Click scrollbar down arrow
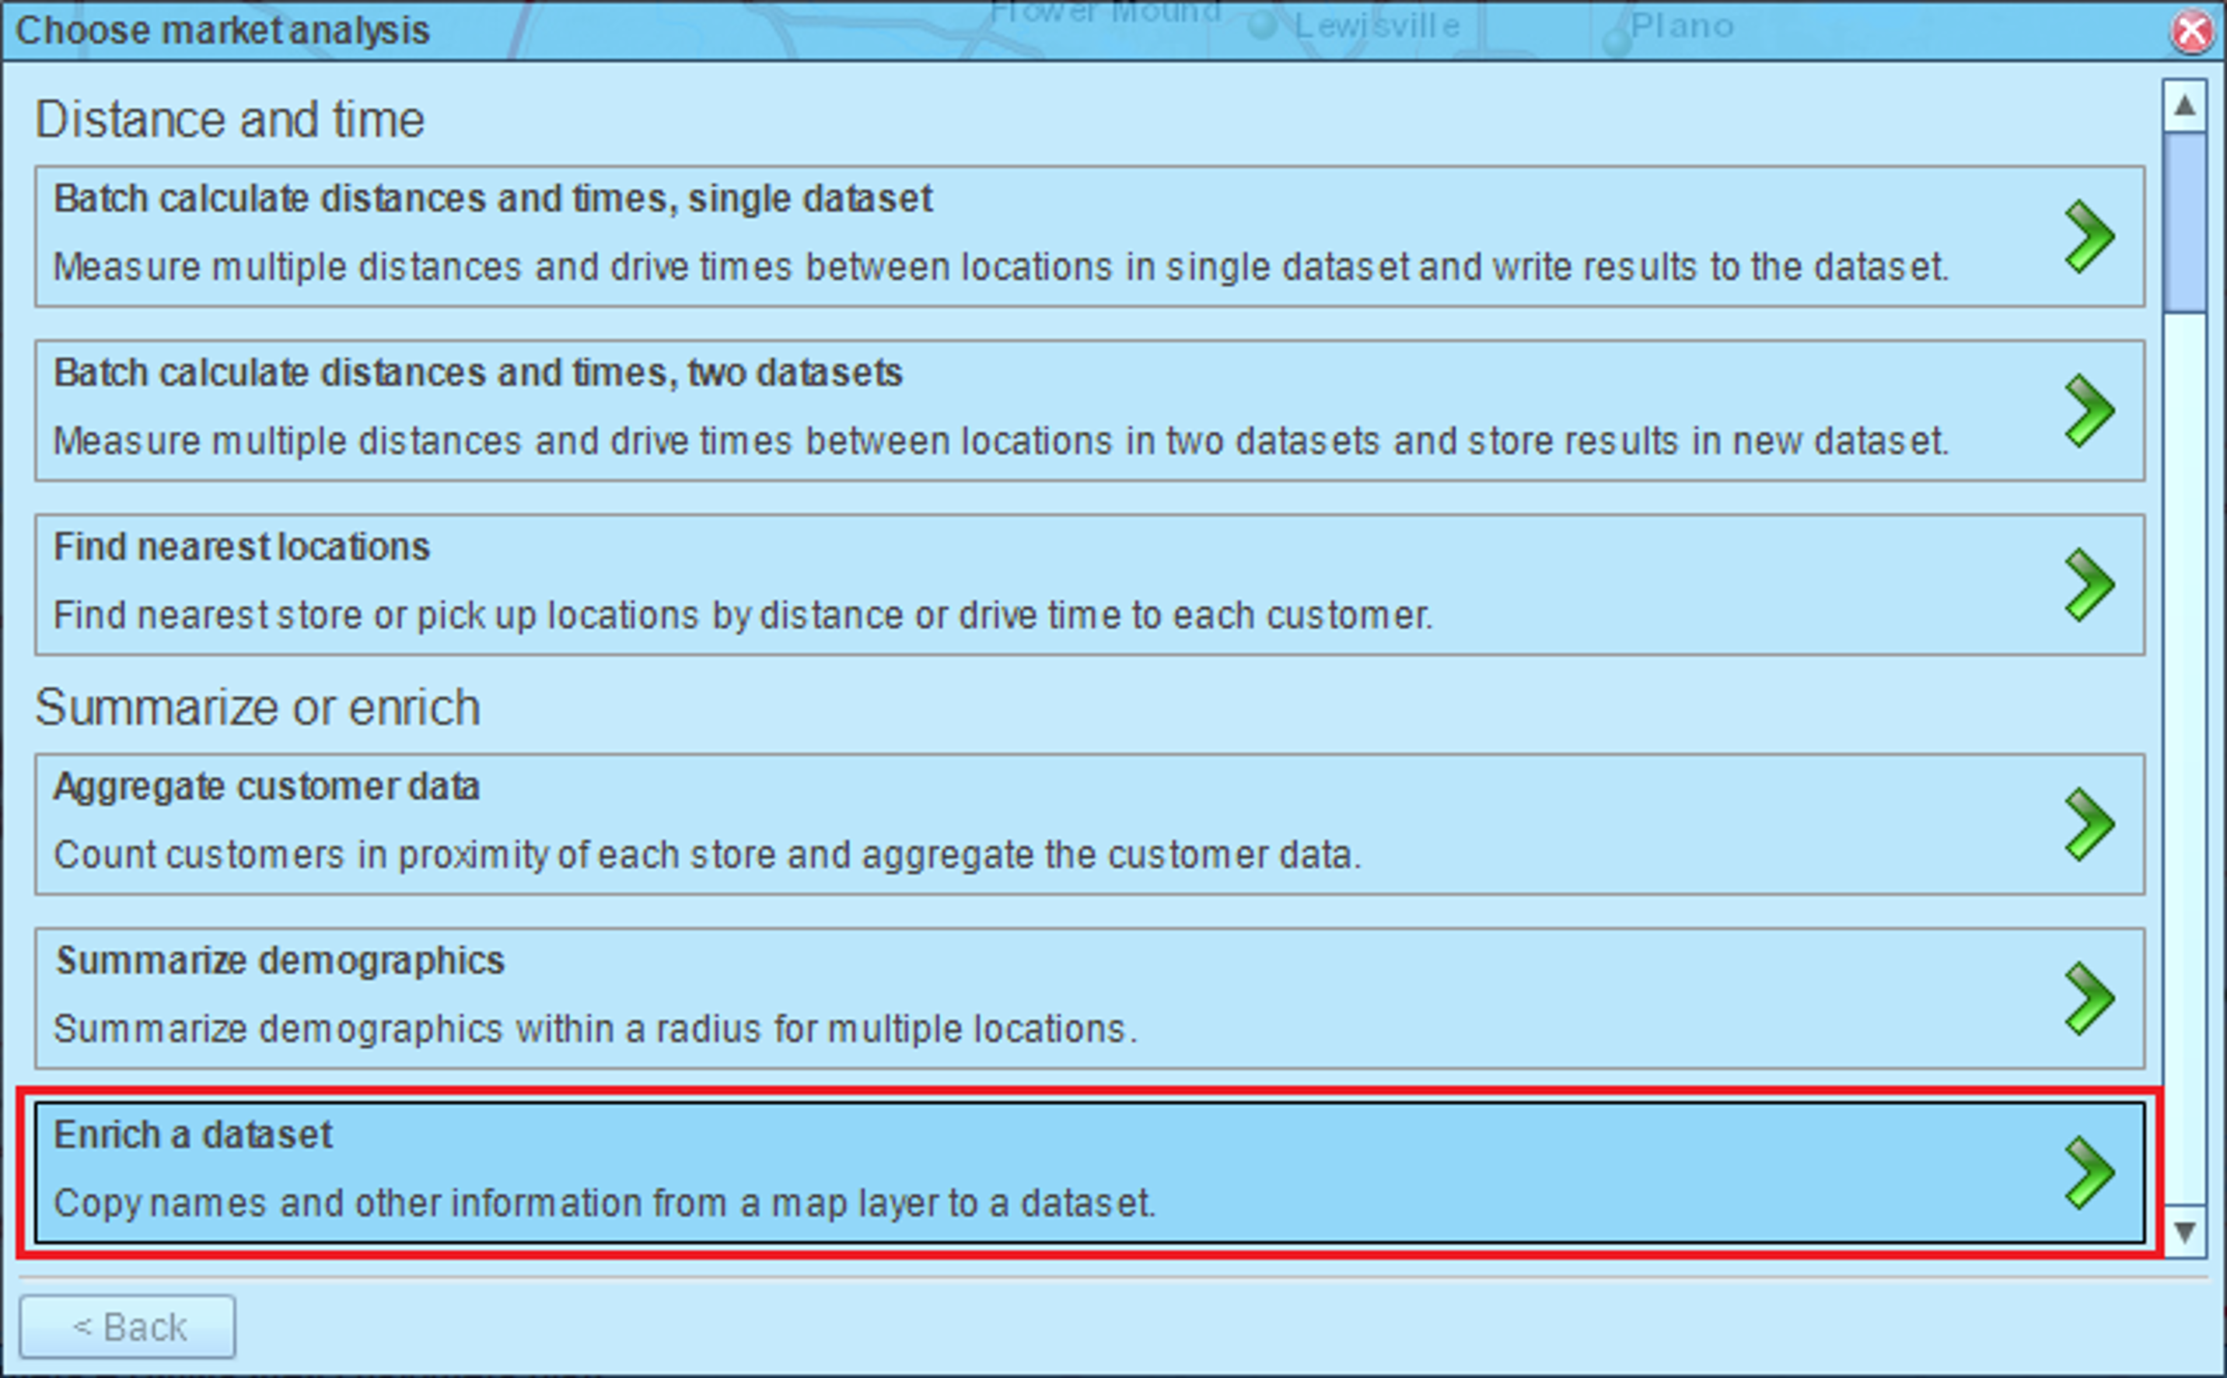The width and height of the screenshot is (2227, 1378). pos(2184,1231)
